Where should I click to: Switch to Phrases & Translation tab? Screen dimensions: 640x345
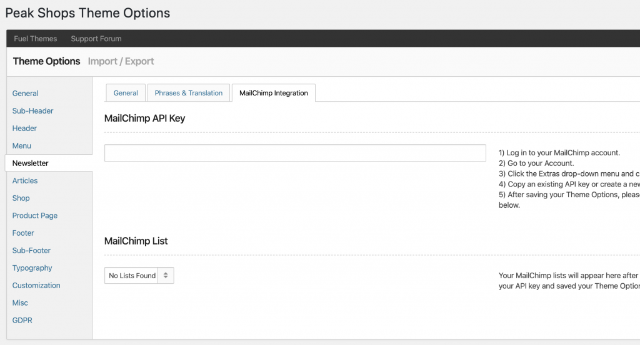point(189,93)
